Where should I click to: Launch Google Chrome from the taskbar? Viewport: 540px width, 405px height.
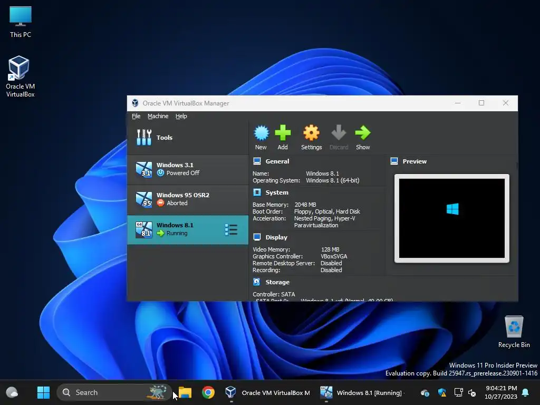208,392
